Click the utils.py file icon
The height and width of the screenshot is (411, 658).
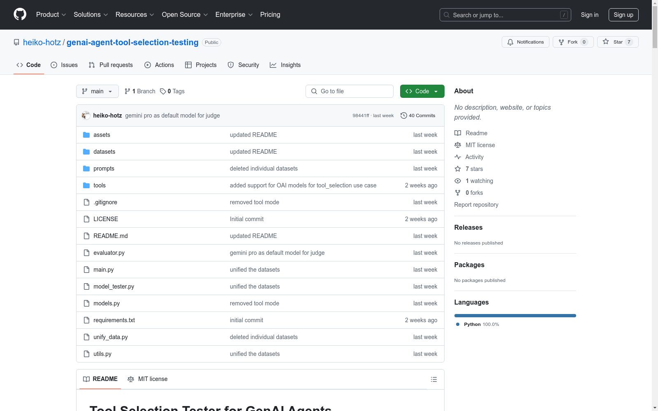[x=86, y=354]
